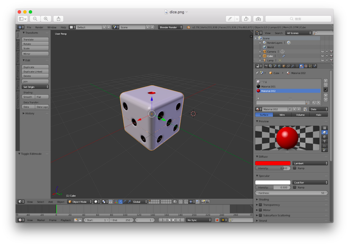
Task: Select cube preview type icon
Action: pyautogui.click(x=324, y=137)
